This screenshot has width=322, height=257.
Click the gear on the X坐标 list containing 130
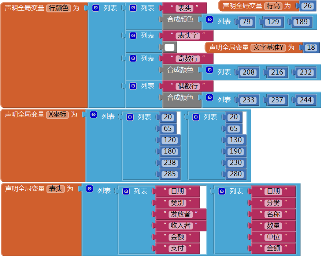click(196, 117)
